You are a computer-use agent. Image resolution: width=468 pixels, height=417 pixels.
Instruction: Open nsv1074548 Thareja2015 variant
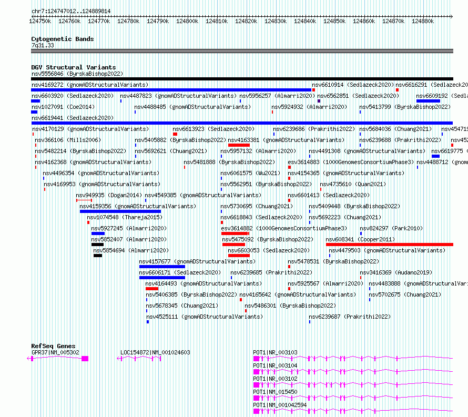pyautogui.click(x=125, y=217)
